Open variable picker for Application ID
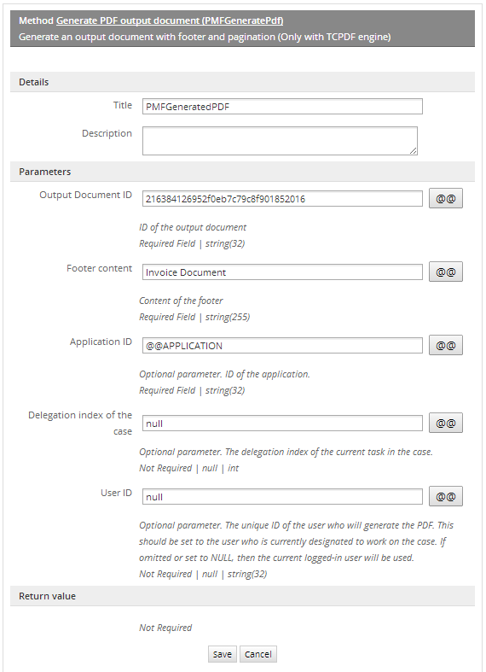Image resolution: width=486 pixels, height=672 pixels. tap(446, 346)
